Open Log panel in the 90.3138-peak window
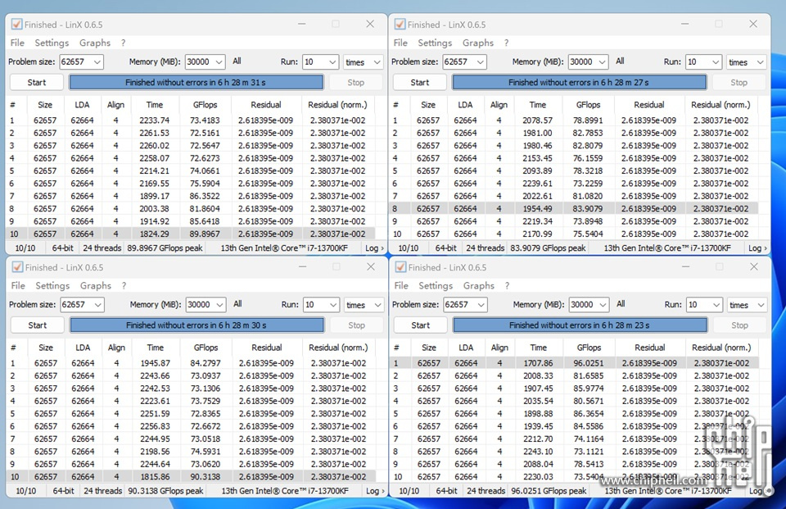 pyautogui.click(x=374, y=491)
